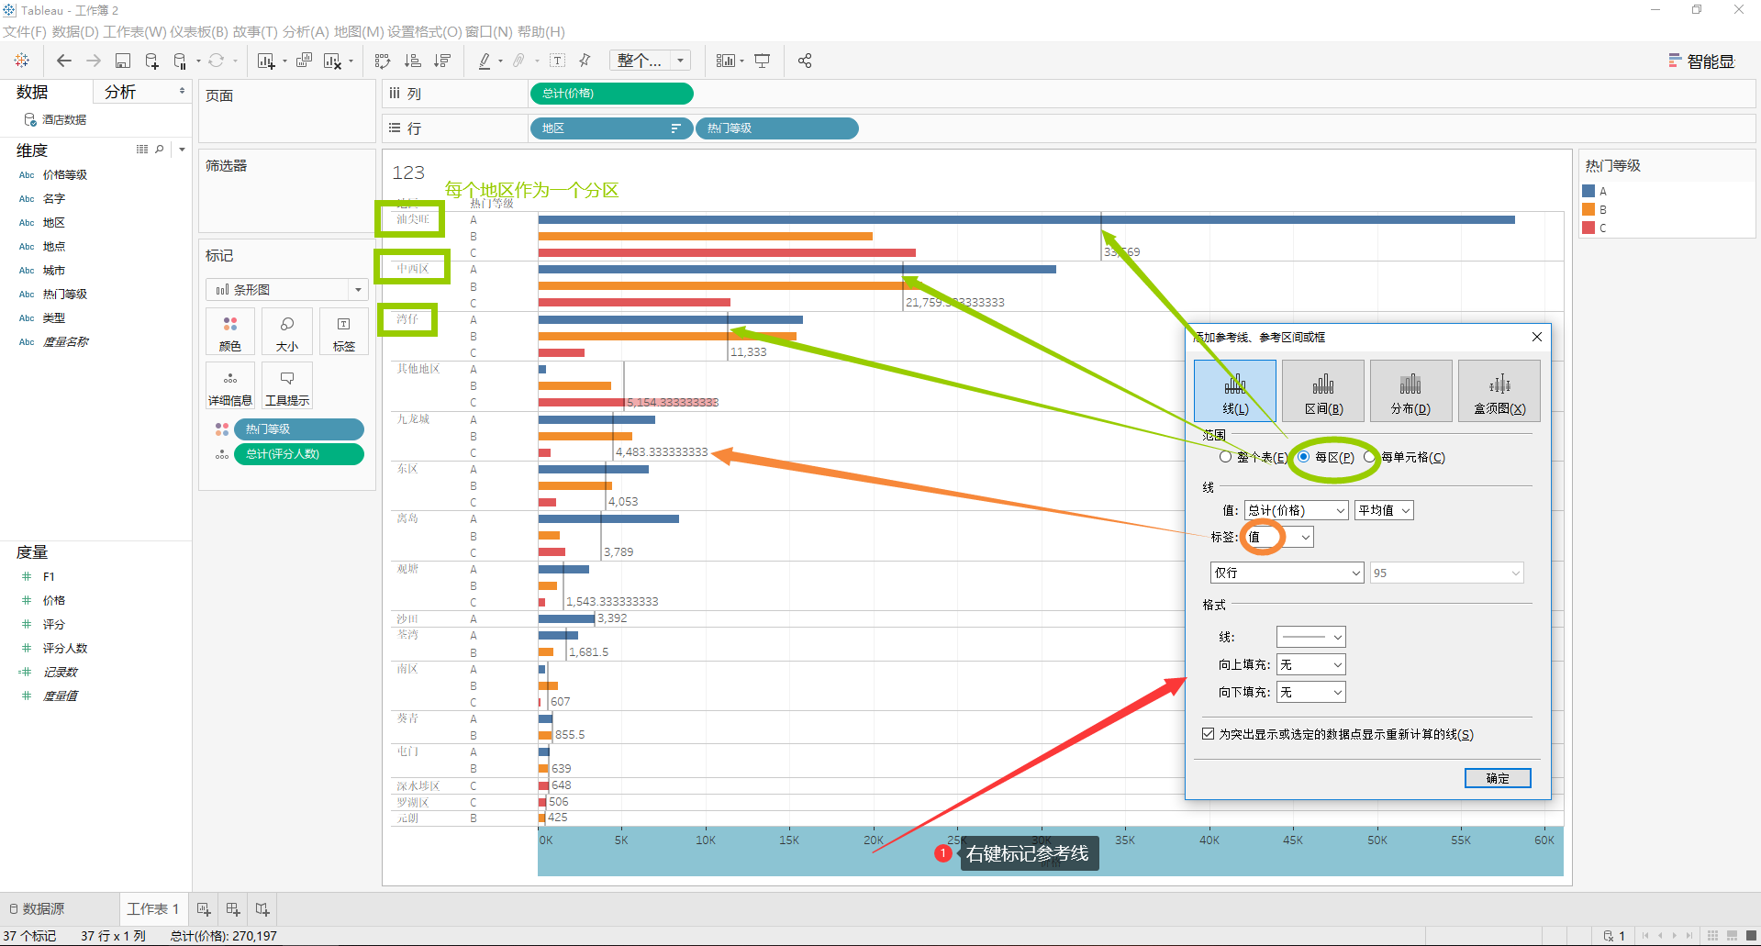Viewport: 1761px width, 946px height.
Task: Click the Tableau start page icon
Action: [x=22, y=61]
